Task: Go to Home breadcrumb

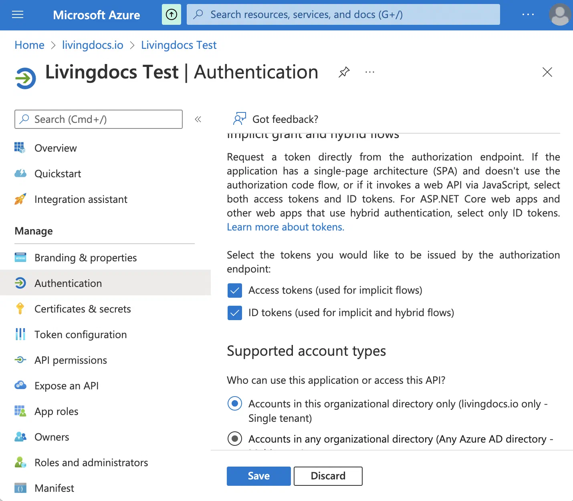Action: coord(29,45)
